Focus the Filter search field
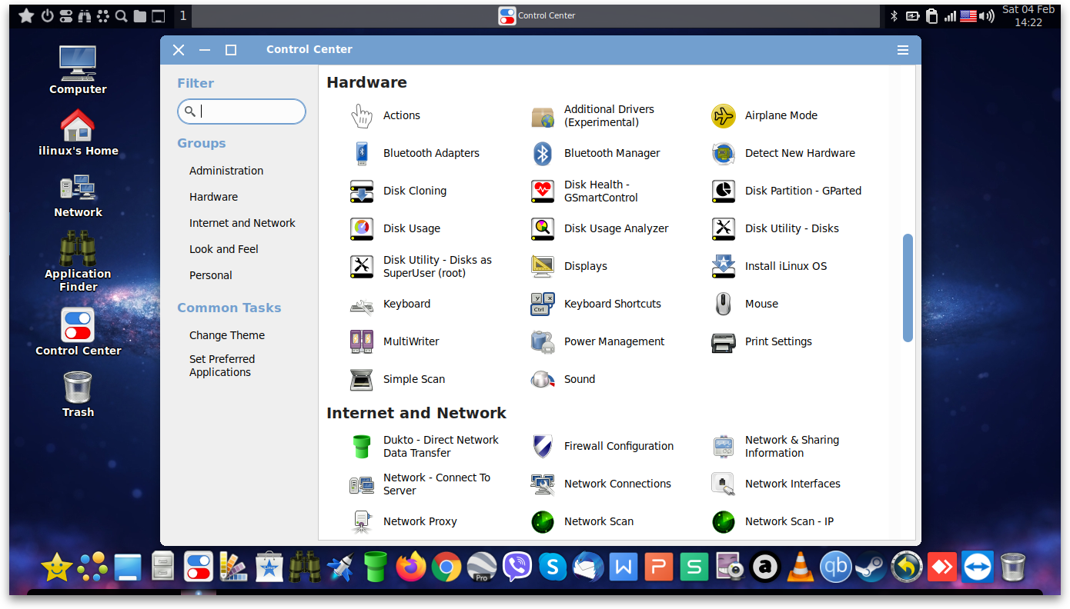Viewport: 1070px width, 609px height. (242, 111)
